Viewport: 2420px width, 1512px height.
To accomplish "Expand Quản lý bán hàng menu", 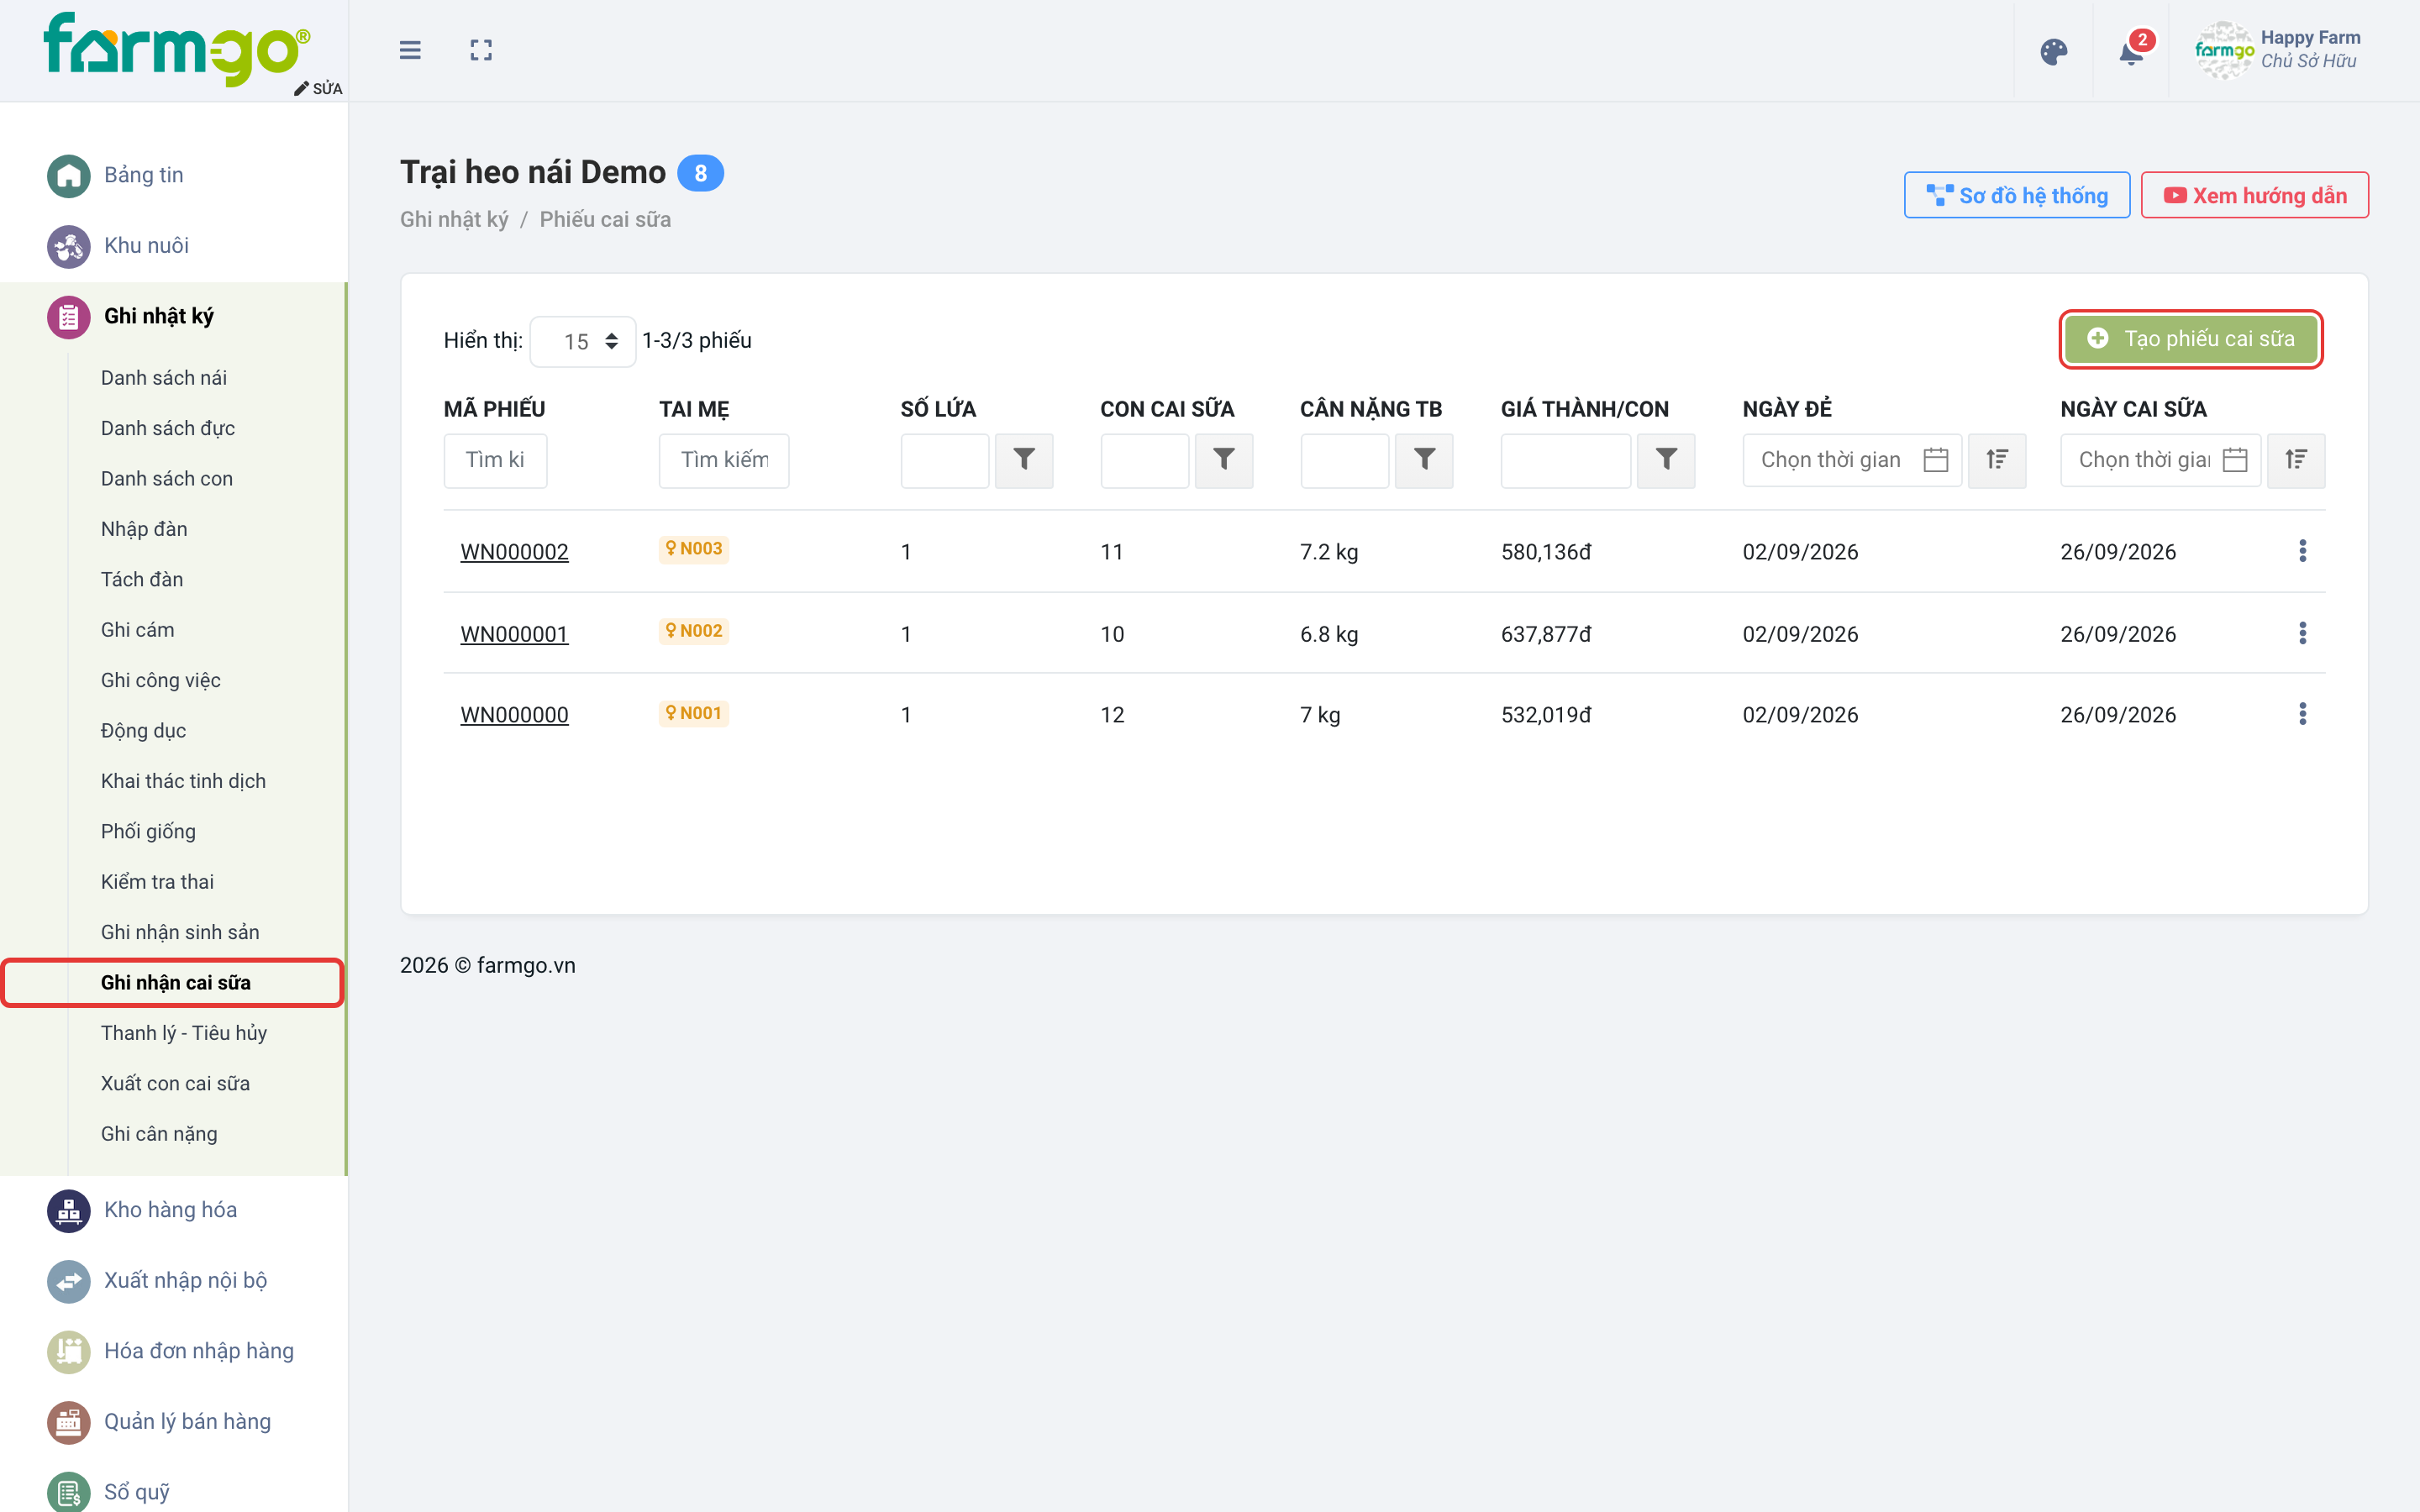I will 174,1421.
